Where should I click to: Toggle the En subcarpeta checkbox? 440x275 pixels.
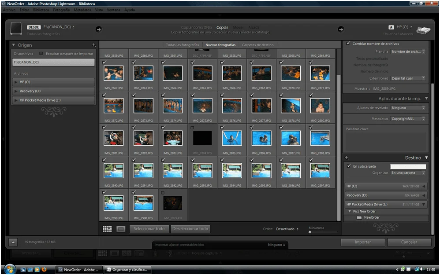(349, 166)
